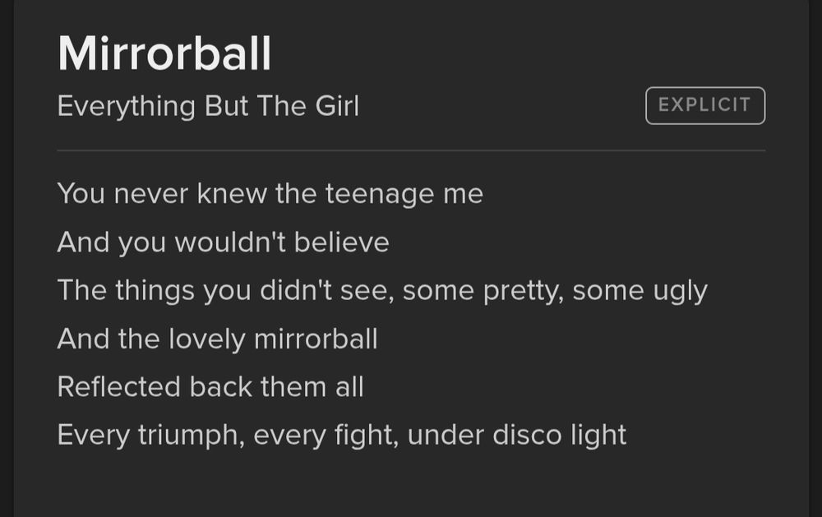Screen dimensions: 822x517
Task: Click the Mirrorball song title
Action: [x=164, y=53]
